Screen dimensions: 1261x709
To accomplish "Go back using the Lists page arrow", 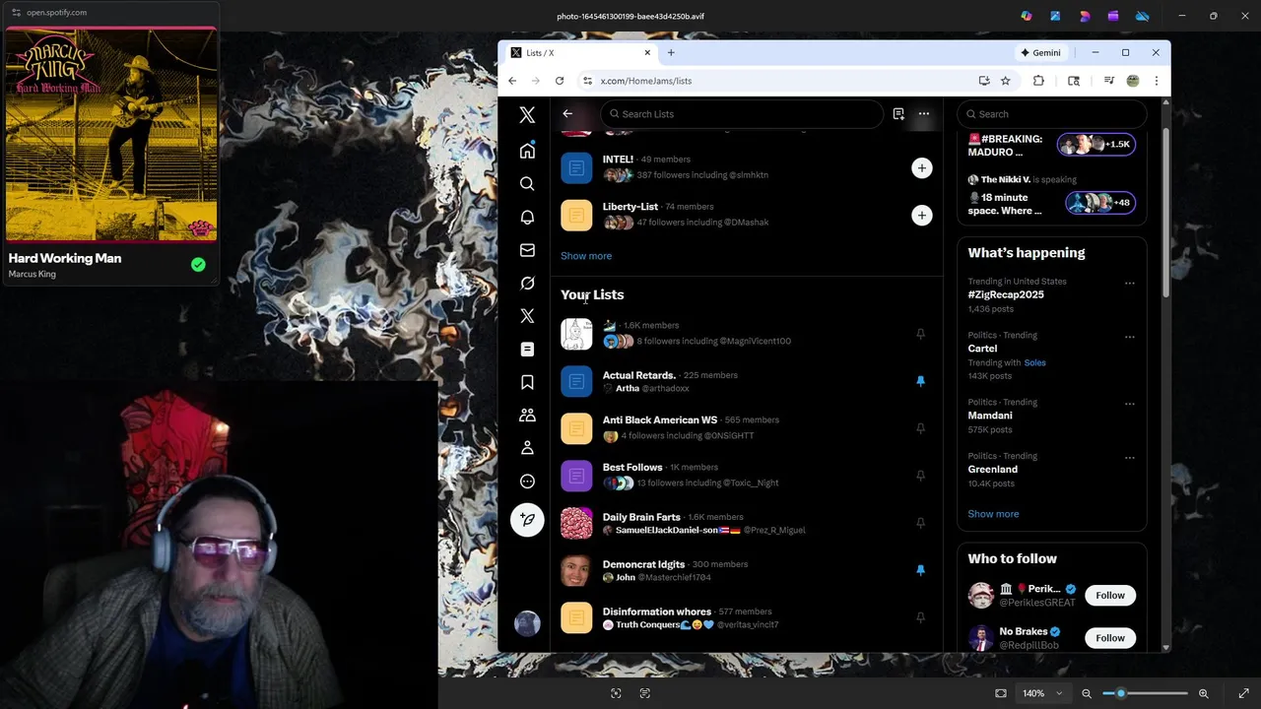I will click(567, 113).
